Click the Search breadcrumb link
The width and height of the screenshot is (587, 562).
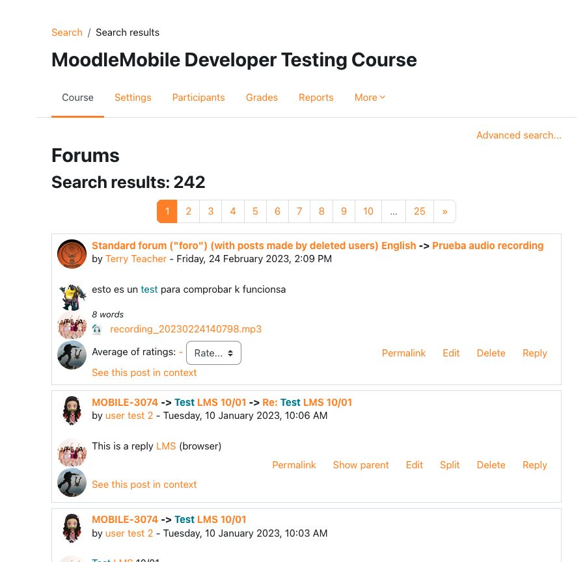[67, 33]
